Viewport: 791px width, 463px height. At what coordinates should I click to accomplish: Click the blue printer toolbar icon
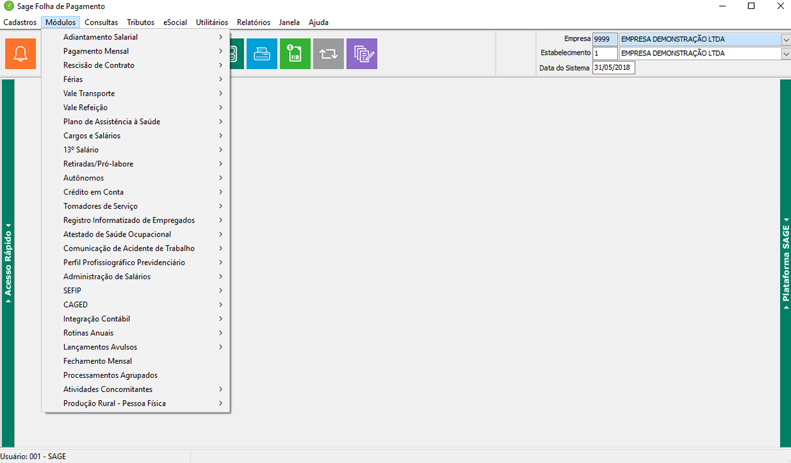(262, 54)
